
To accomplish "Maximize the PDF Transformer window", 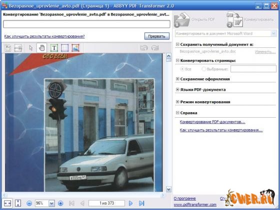I will point(266,6).
